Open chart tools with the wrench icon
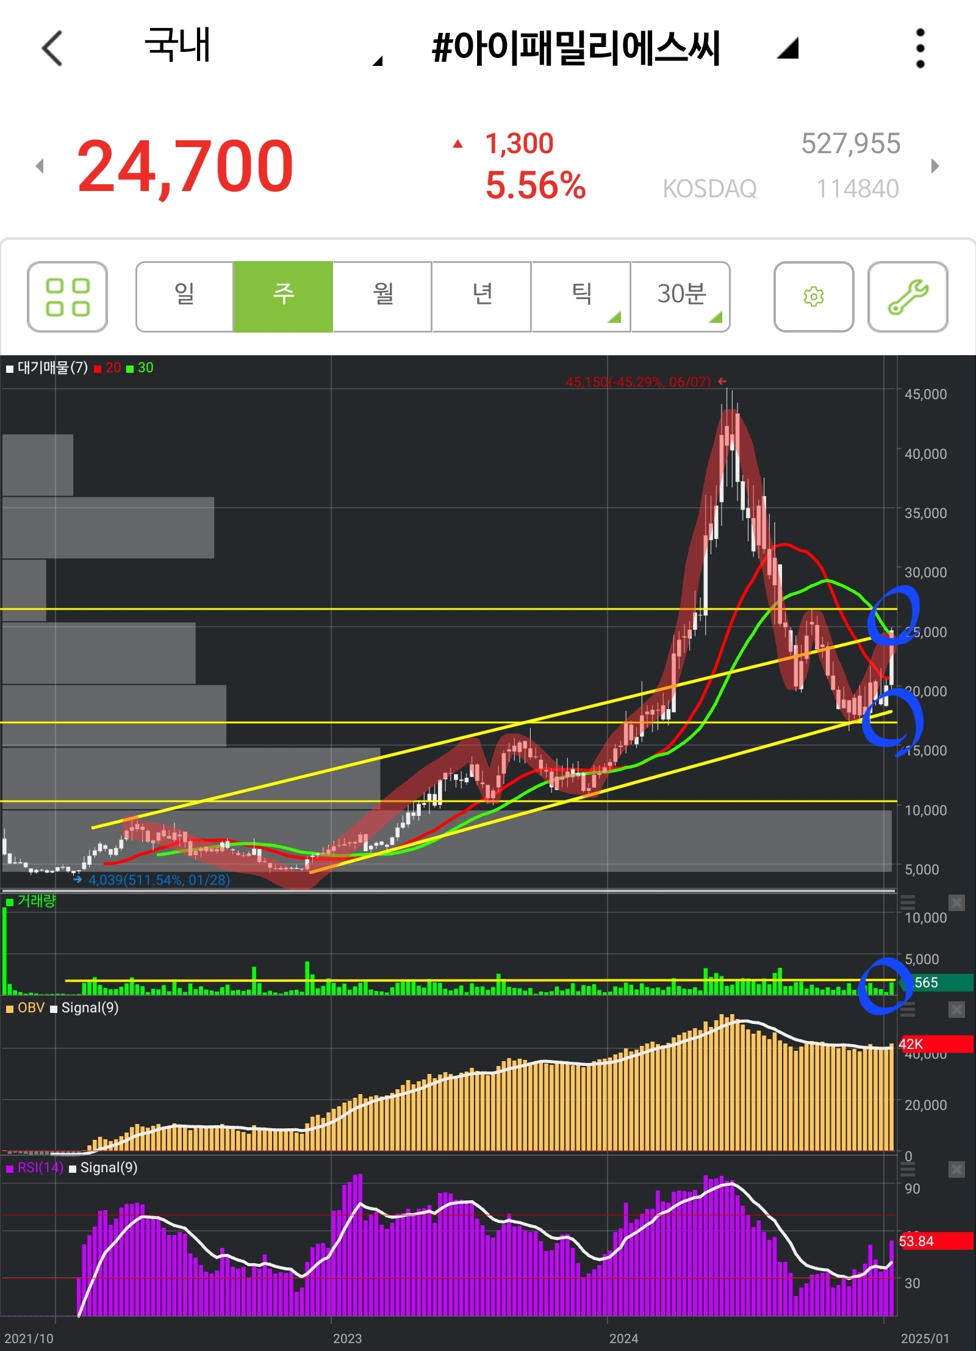This screenshot has width=976, height=1351. click(908, 297)
